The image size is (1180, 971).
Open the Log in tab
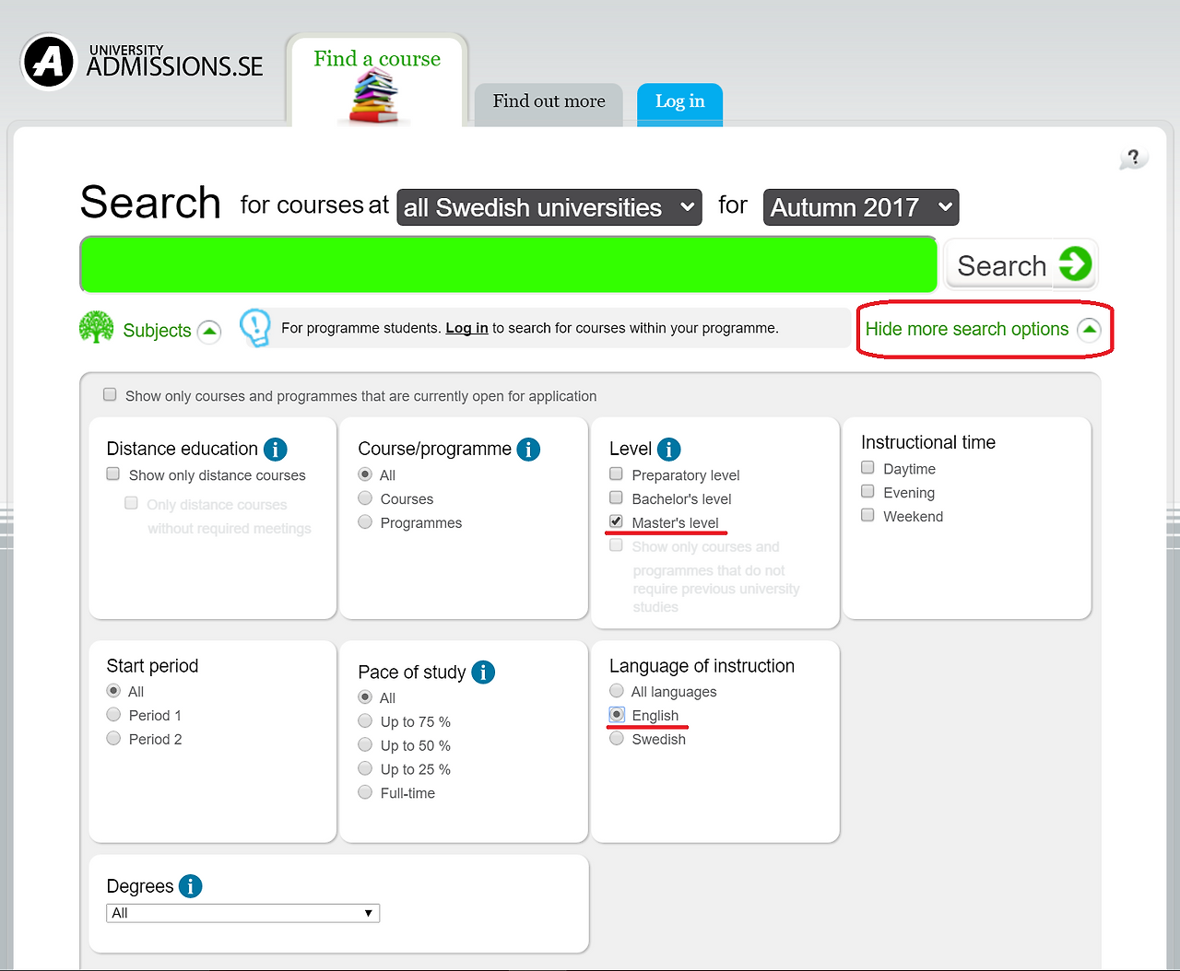pyautogui.click(x=680, y=104)
